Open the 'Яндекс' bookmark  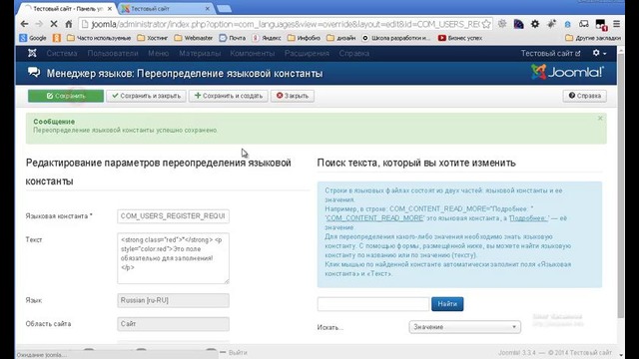pos(267,38)
